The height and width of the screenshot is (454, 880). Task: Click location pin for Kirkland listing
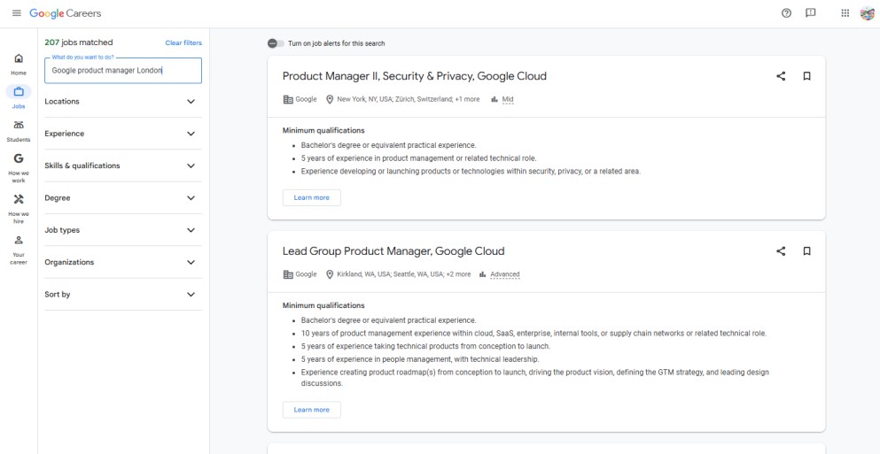[x=330, y=274]
